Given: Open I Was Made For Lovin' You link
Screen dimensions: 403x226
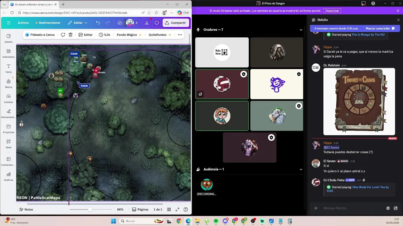Looking at the screenshot, I should coord(358,189).
